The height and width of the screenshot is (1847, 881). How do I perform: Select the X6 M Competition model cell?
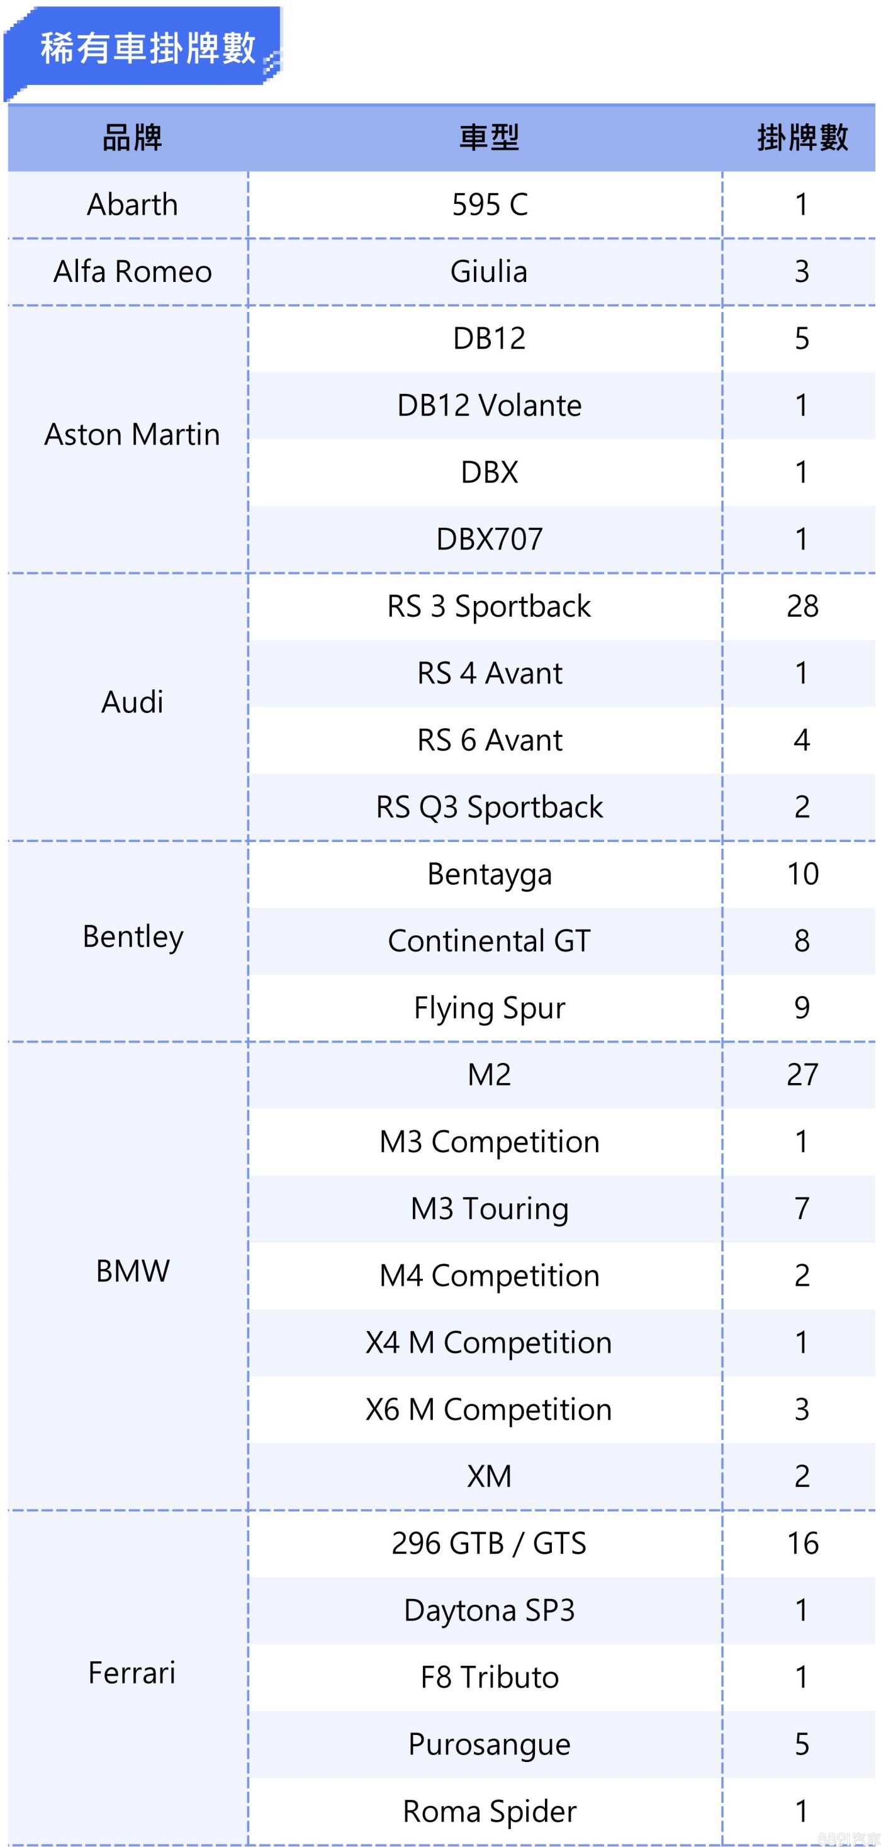click(x=489, y=1410)
